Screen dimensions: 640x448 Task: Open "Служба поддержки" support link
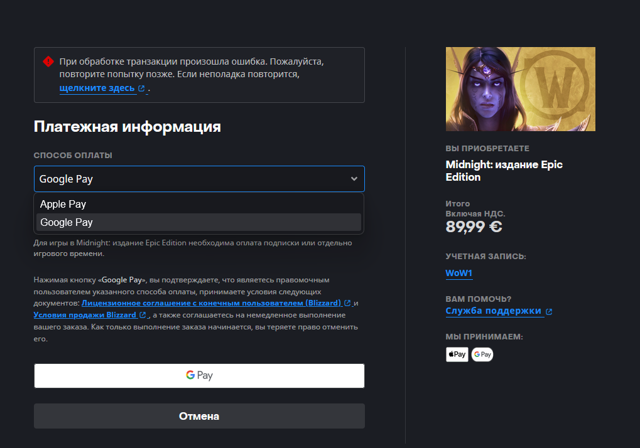493,311
